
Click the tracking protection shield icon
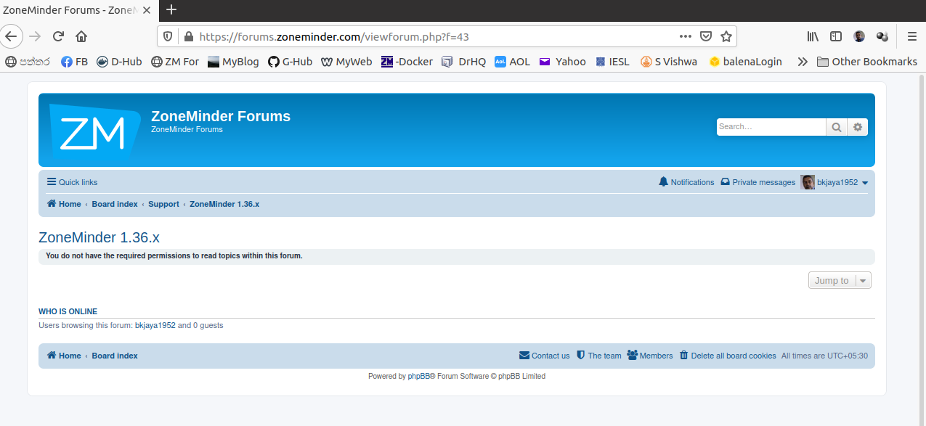pos(168,36)
